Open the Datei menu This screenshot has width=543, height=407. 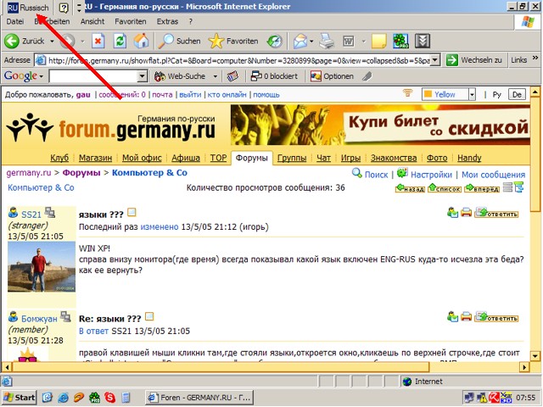click(x=15, y=21)
